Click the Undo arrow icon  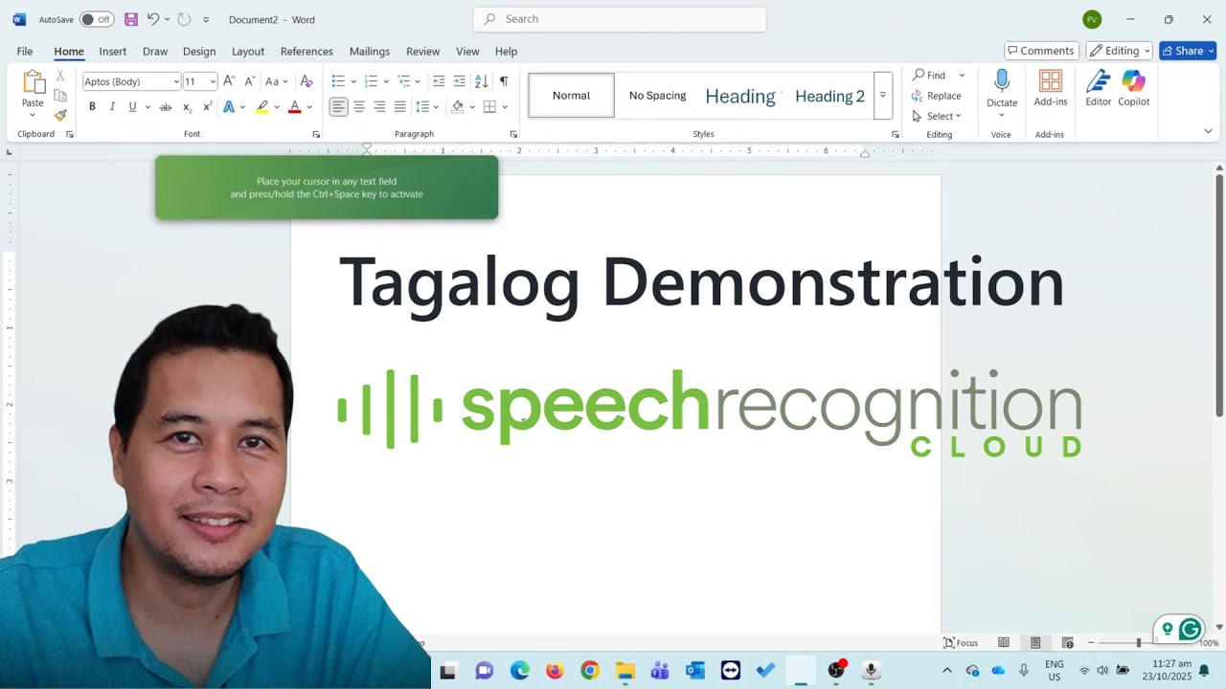152,19
